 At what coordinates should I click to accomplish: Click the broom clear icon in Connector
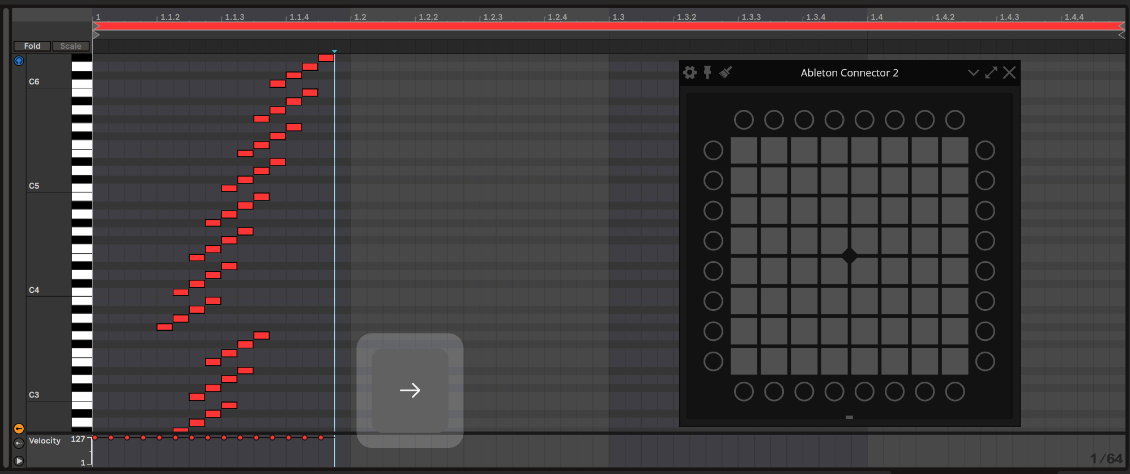(x=726, y=72)
